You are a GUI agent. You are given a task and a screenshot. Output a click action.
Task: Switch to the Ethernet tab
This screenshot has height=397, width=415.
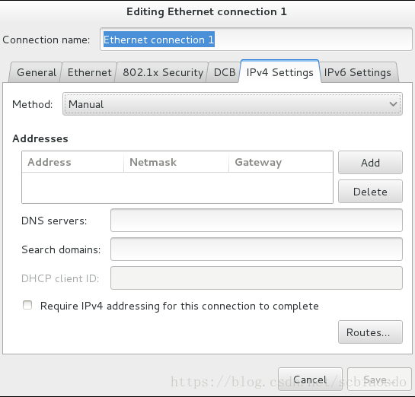(x=89, y=72)
